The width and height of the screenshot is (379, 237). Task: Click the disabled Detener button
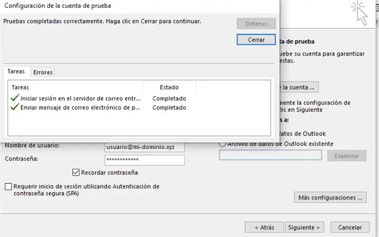256,24
